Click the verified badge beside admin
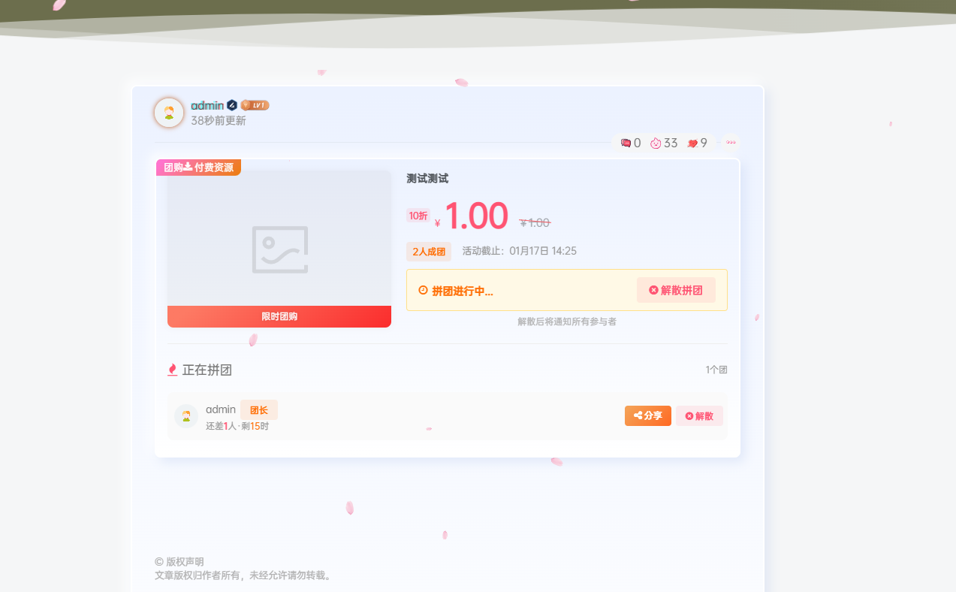Screen dimensions: 956x592 pos(232,105)
